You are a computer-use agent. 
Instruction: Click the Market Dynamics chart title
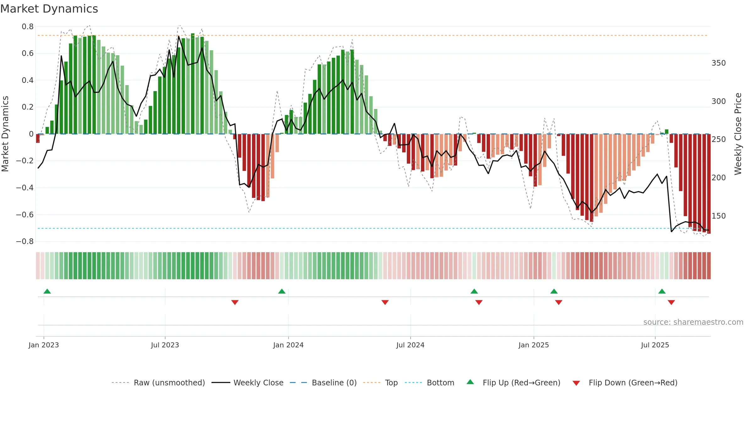[49, 9]
